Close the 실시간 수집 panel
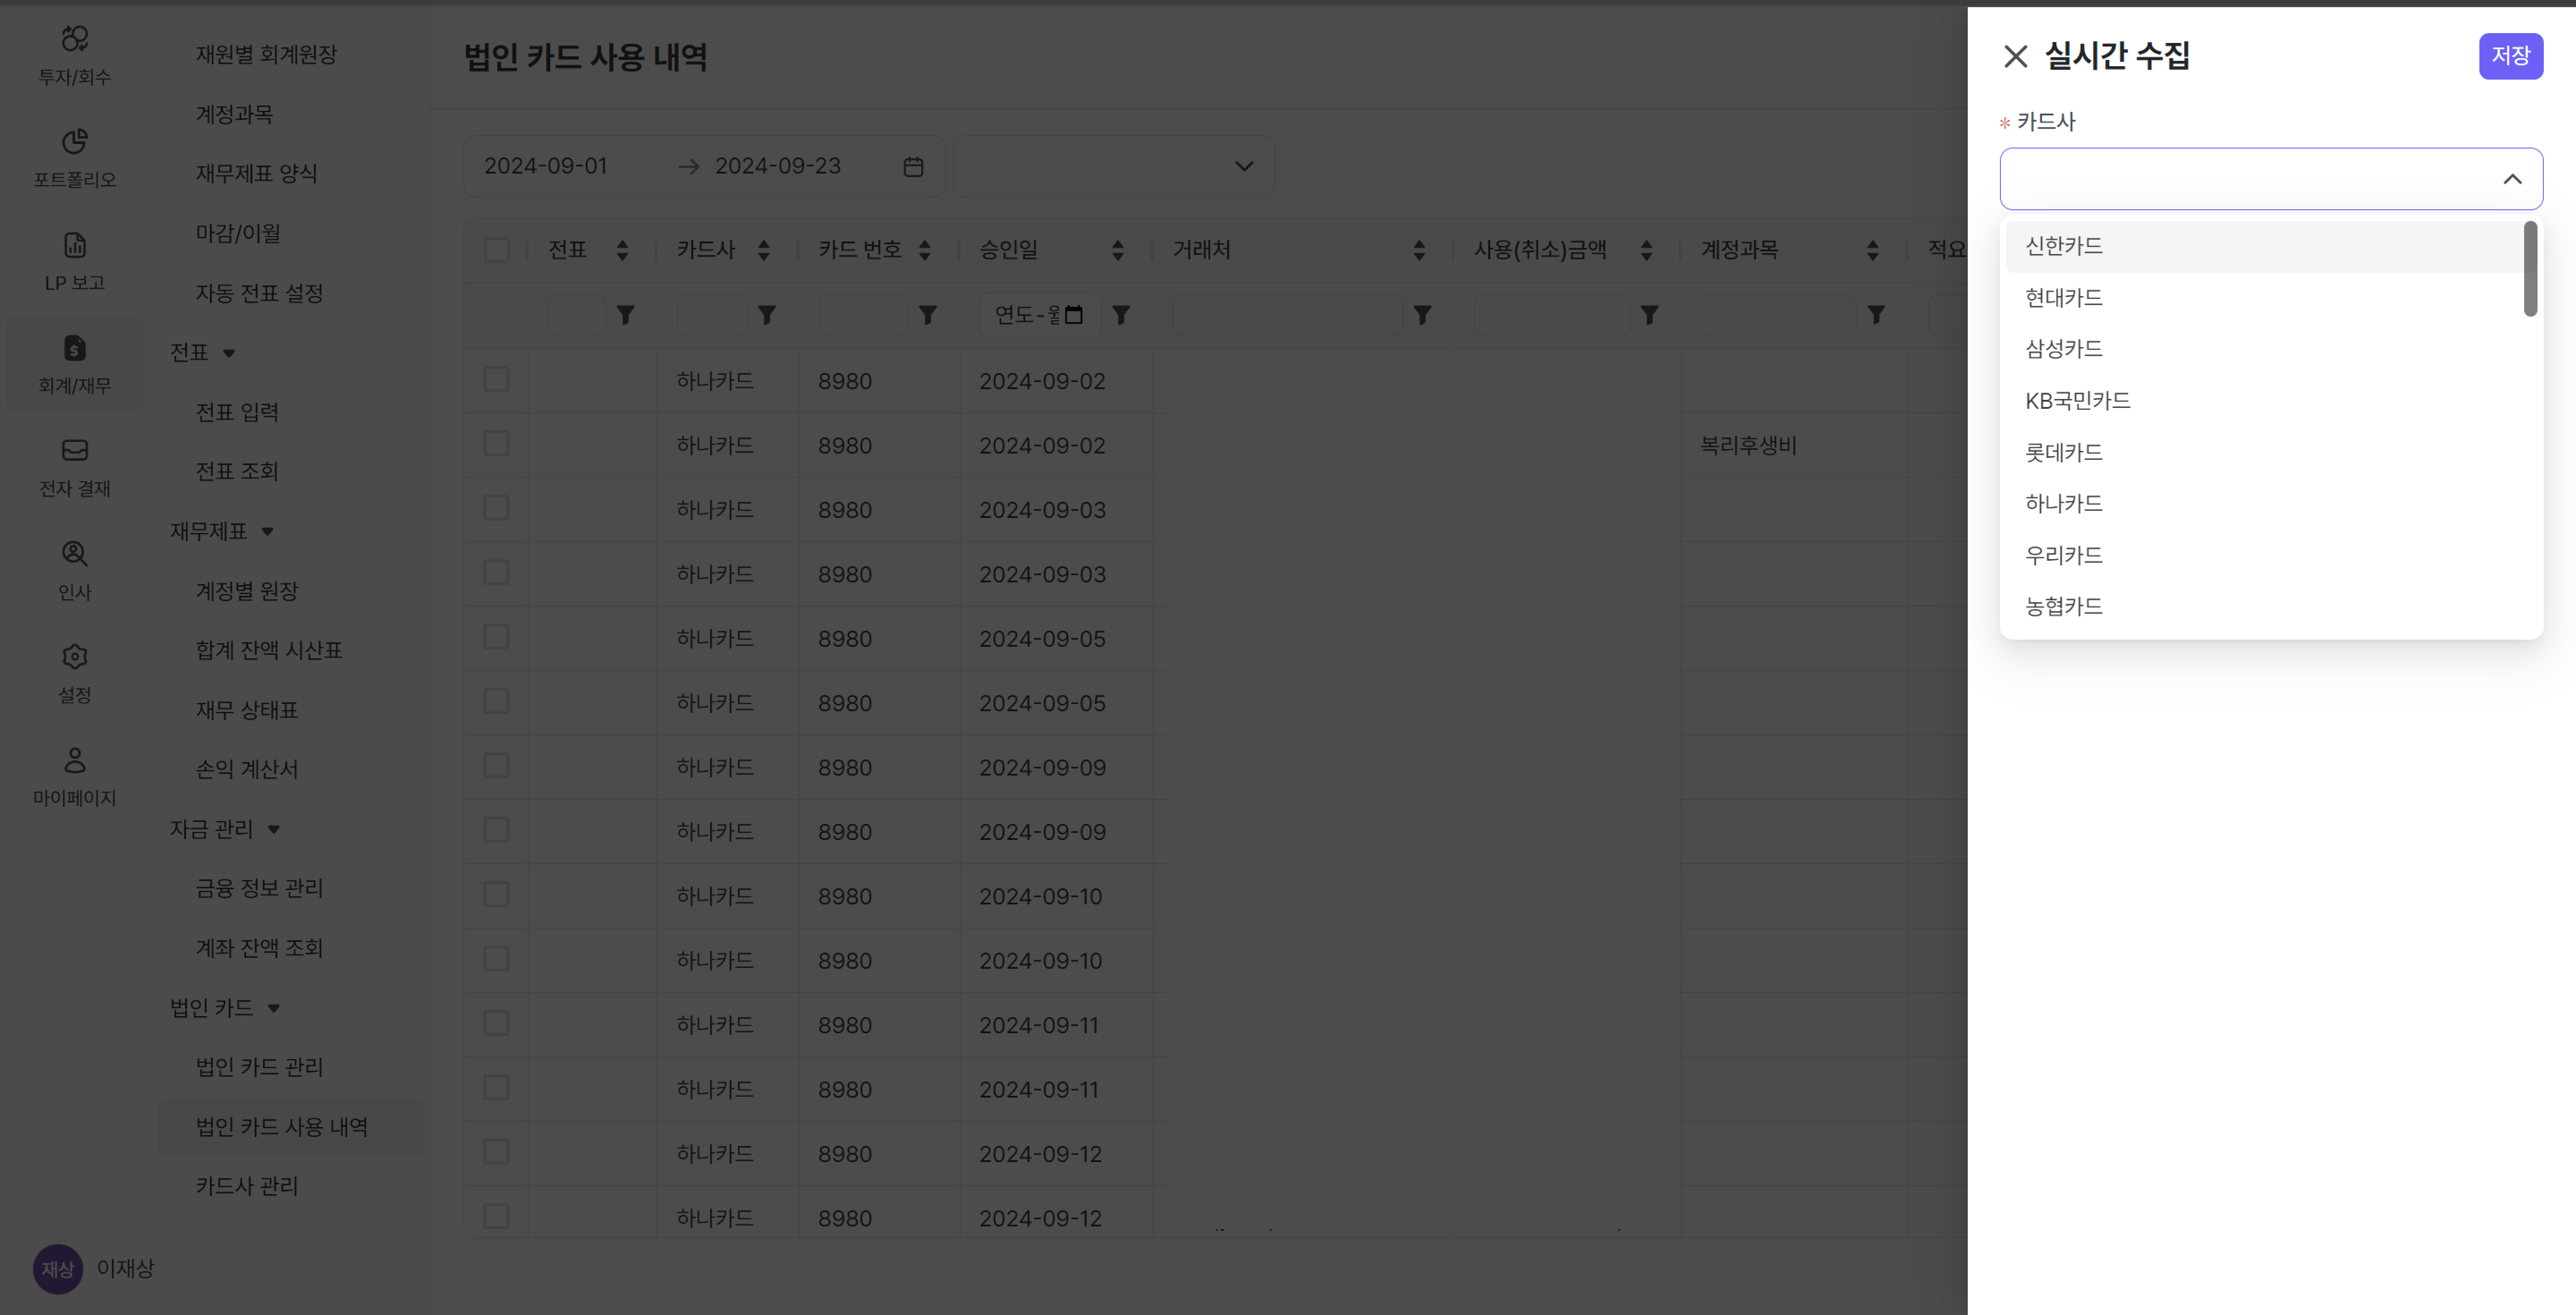This screenshot has height=1315, width=2576. point(2015,56)
